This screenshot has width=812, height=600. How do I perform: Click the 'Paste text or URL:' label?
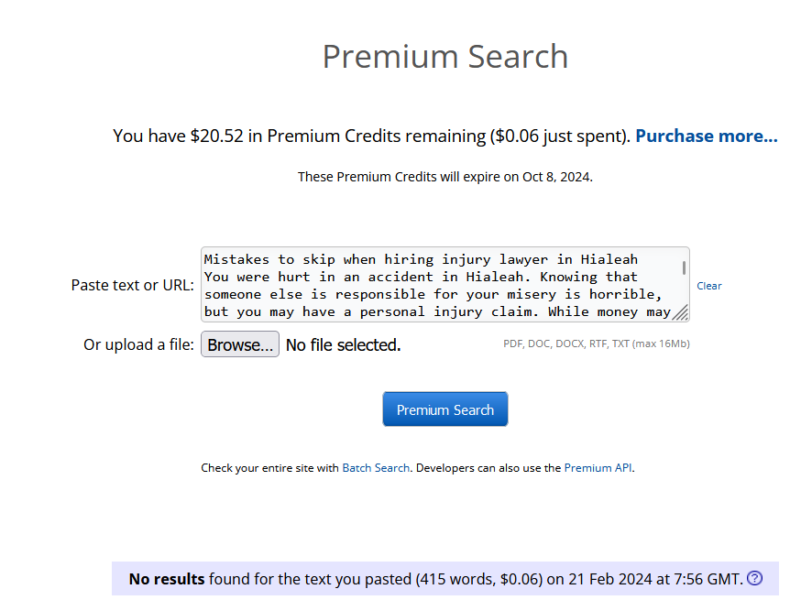click(x=133, y=285)
